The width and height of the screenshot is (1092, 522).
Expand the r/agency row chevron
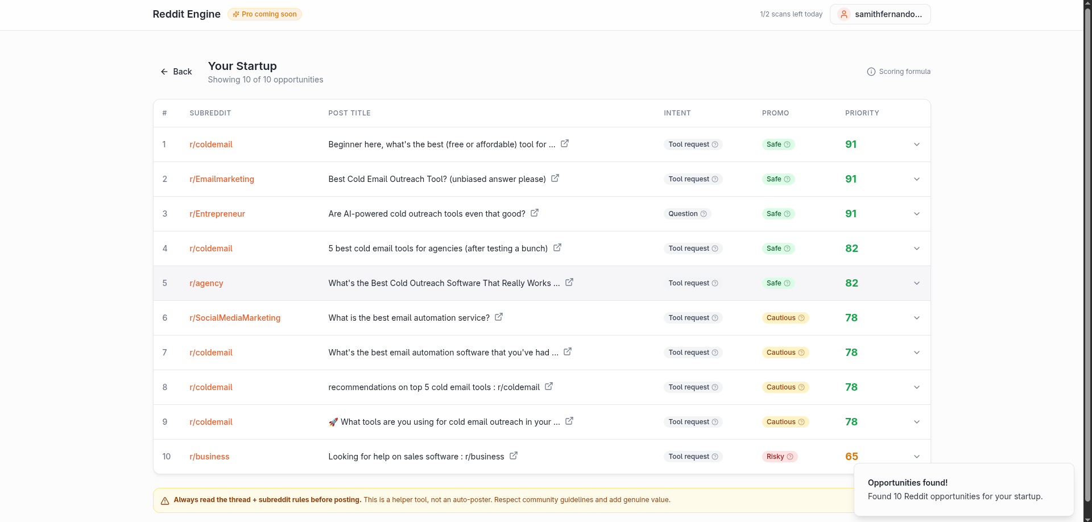point(917,283)
